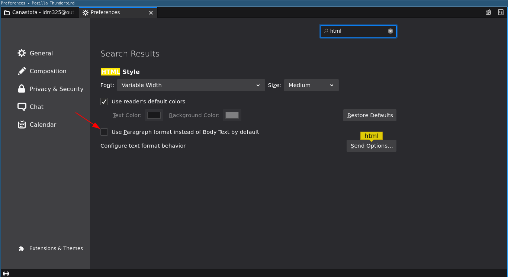508x277 pixels.
Task: Click the Chat speech bubble icon
Action: (22, 107)
